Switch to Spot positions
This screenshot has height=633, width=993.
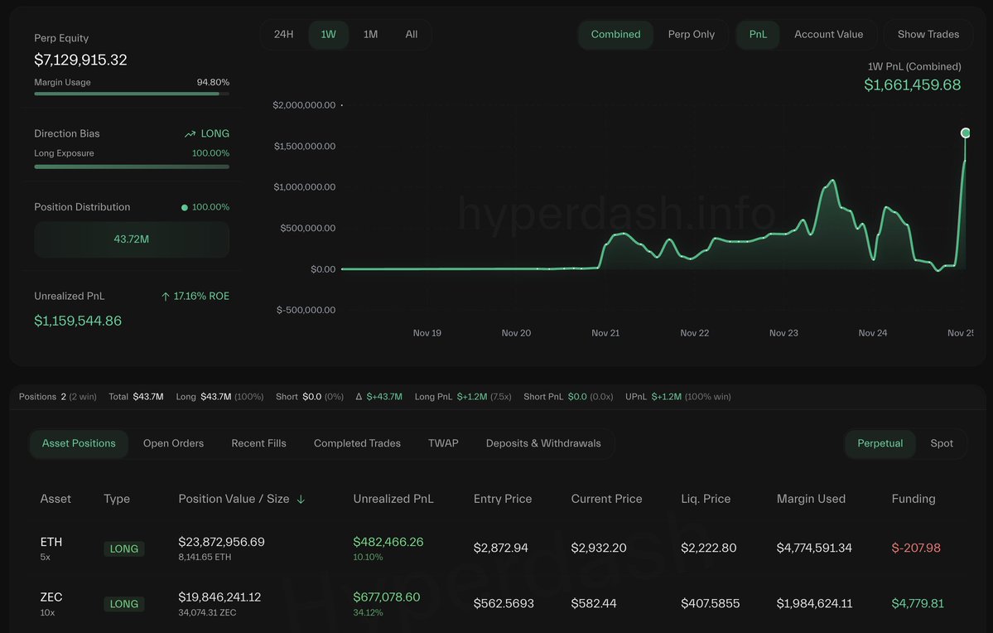pyautogui.click(x=942, y=443)
